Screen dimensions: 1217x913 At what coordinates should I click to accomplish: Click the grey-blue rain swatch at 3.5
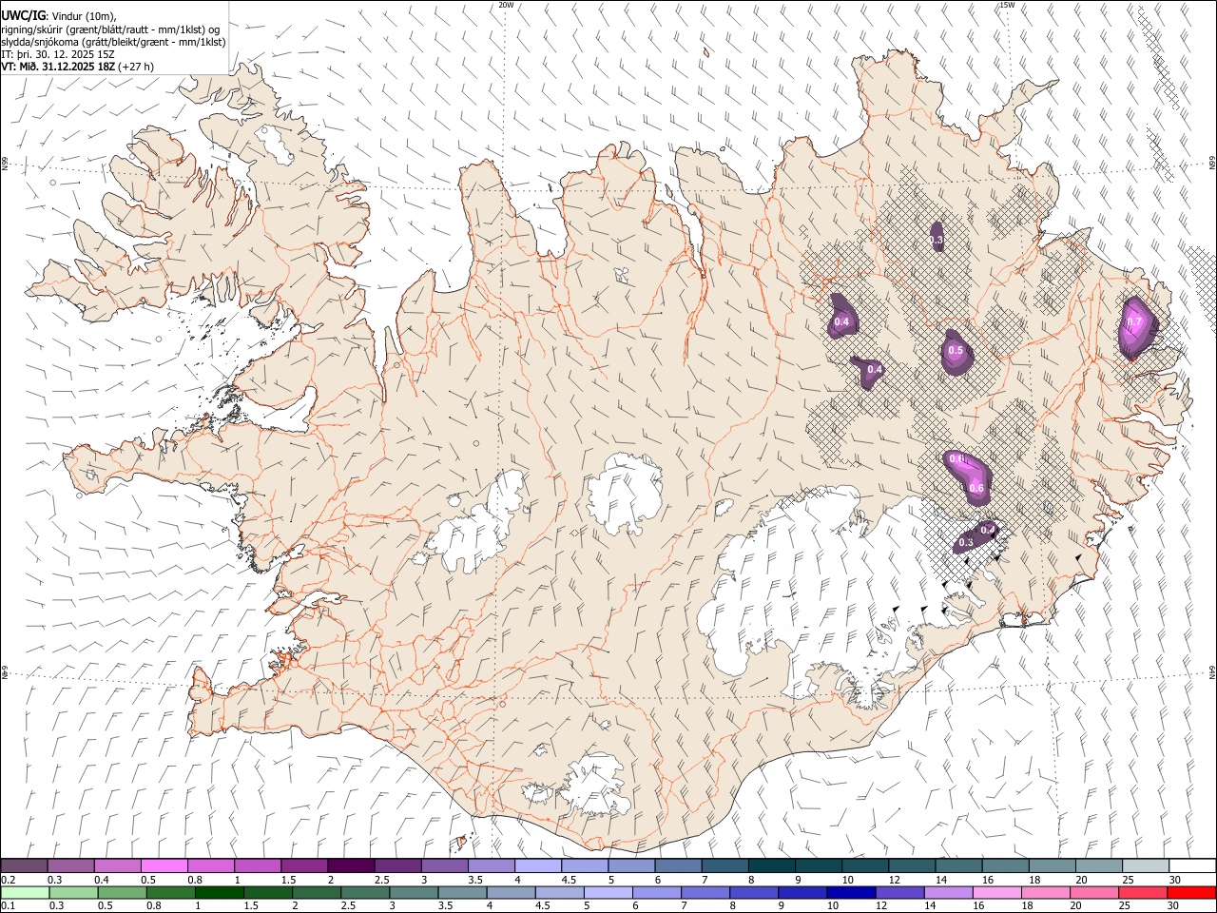462,892
